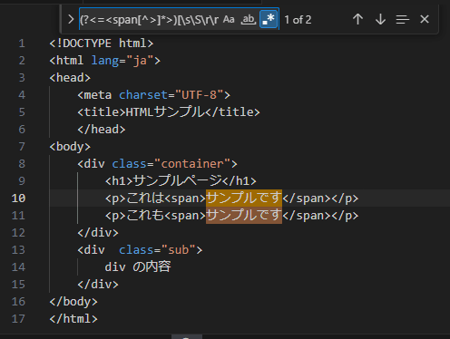Click line number 10 in gutter
450x339 pixels.
coord(18,199)
